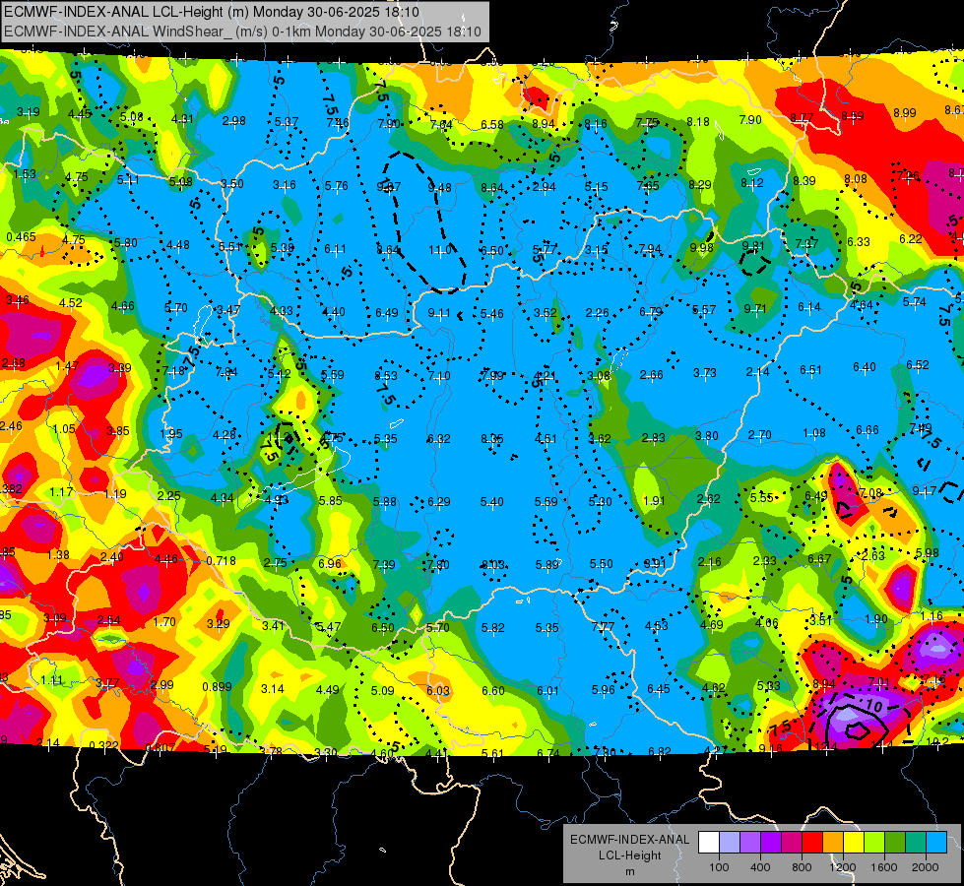This screenshot has height=886, width=964.
Task: Click the wind shear value 6.96
Action: pyautogui.click(x=330, y=563)
